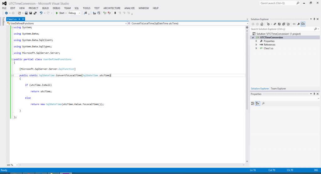Click the Save All toolbar icon
This screenshot has height=174, width=321.
click(35, 13)
